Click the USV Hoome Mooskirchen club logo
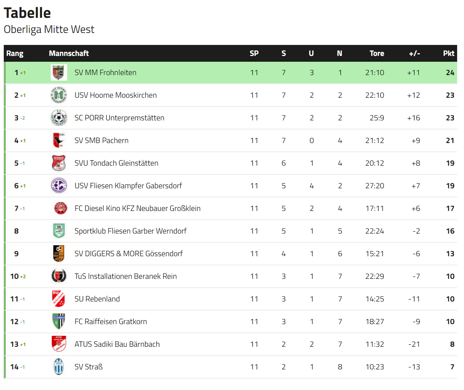 point(59,95)
